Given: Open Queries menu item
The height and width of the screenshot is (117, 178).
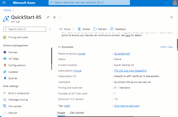Looking at the screenshot, I should click(13, 78).
